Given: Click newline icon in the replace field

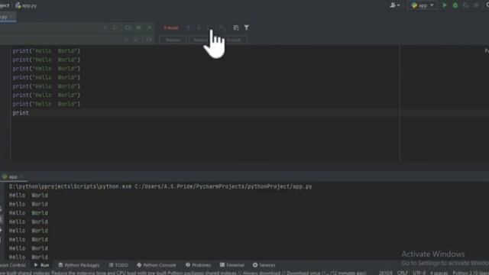Looking at the screenshot, I should [136, 40].
